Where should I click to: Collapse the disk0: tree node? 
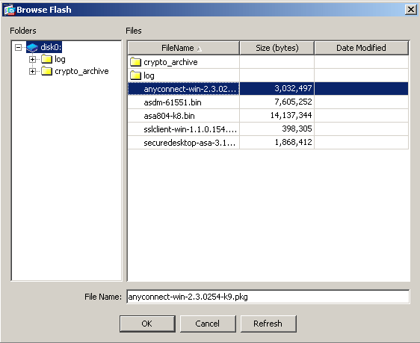tap(18, 48)
